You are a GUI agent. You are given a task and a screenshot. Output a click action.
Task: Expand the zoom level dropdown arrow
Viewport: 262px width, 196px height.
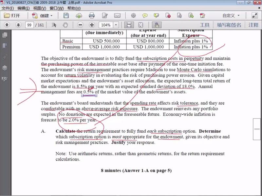click(116, 25)
